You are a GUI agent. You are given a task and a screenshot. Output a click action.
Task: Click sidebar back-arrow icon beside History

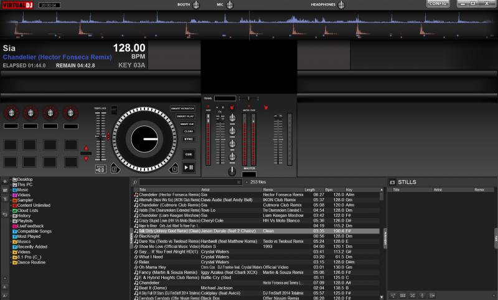(5, 215)
